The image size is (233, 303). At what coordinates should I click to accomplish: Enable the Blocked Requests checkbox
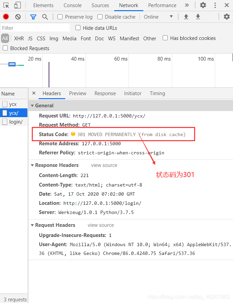pos(5,48)
